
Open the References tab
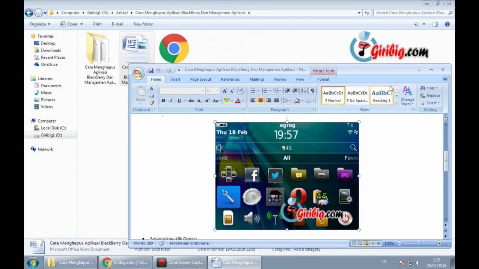click(230, 79)
